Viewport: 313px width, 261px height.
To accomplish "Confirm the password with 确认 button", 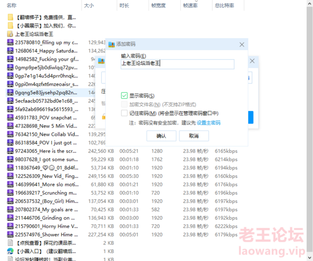I will [161, 136].
